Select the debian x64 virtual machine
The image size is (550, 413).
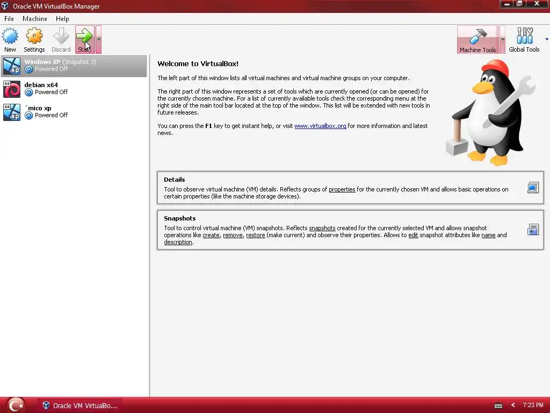74,89
